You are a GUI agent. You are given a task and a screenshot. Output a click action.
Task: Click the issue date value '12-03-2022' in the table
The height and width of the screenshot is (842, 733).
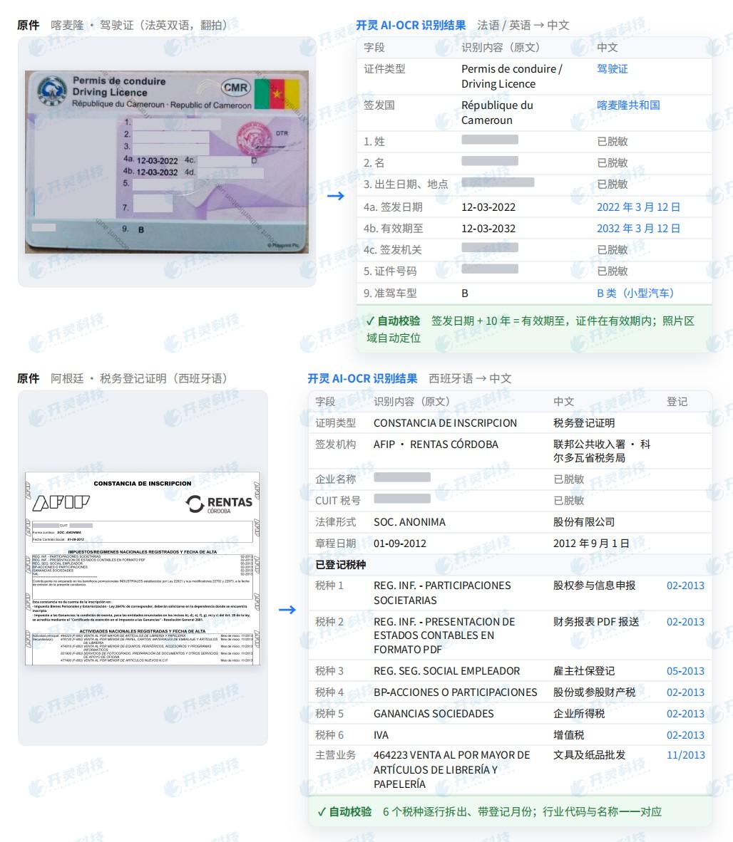click(488, 207)
